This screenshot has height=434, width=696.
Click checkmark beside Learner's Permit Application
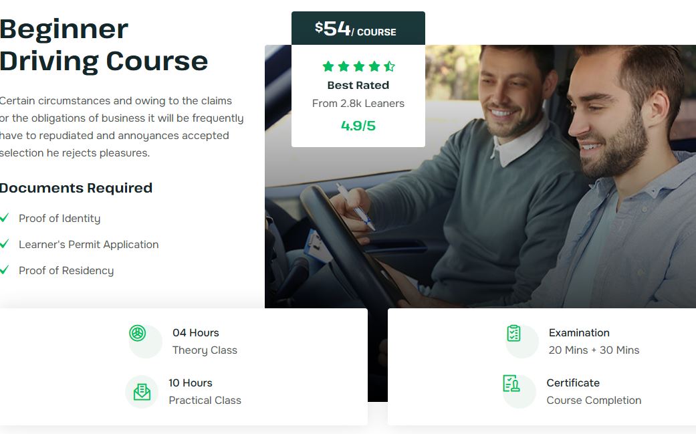(4, 243)
